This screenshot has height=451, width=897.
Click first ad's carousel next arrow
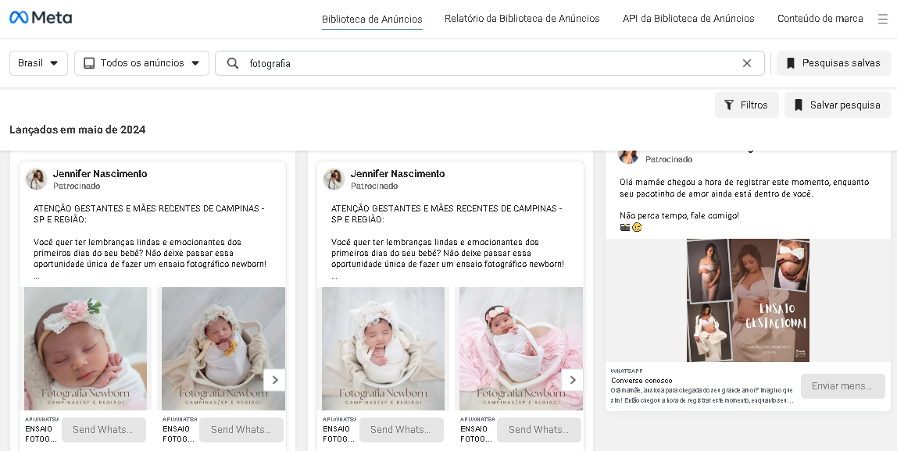point(274,379)
